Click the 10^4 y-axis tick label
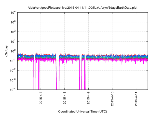163x114 pixels. coord(13,13)
